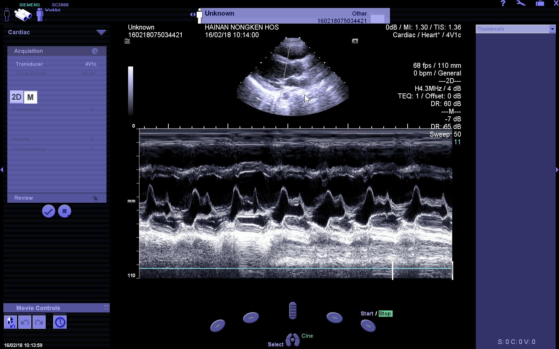The width and height of the screenshot is (559, 349).
Task: Click the briefcase toolbox icon
Action: 540,4
